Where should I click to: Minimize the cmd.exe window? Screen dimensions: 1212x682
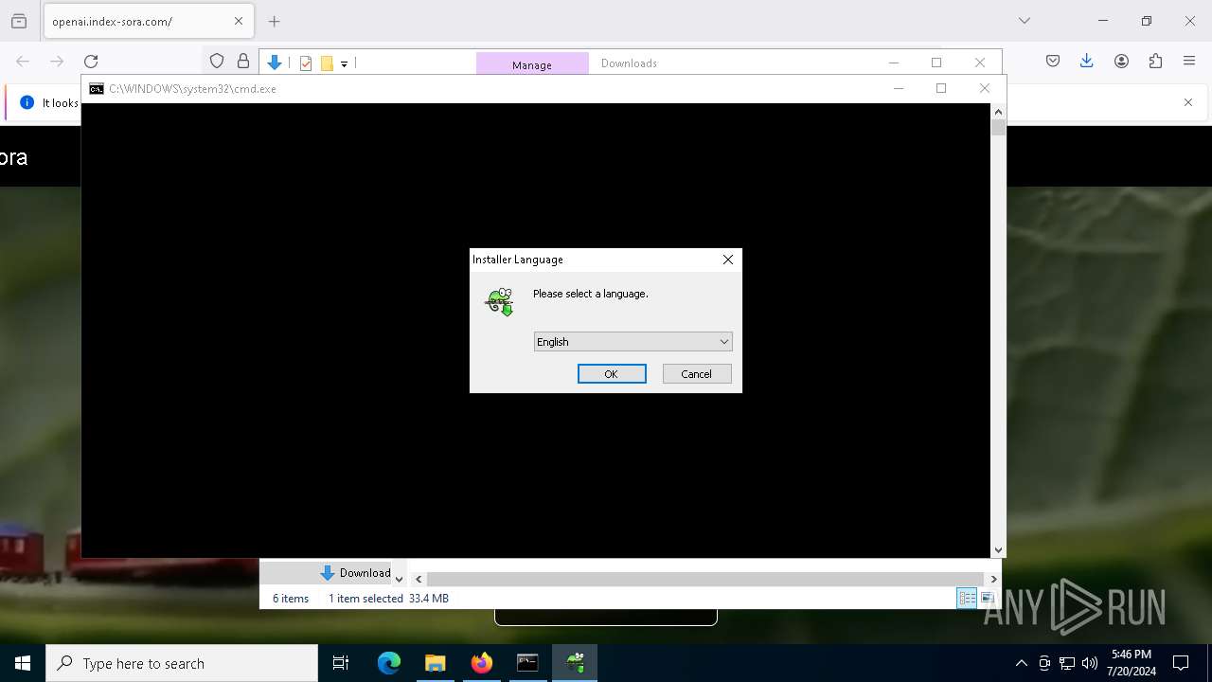[899, 88]
